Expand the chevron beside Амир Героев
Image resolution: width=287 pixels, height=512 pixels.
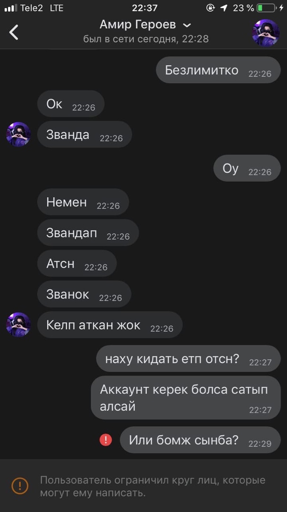point(187,26)
